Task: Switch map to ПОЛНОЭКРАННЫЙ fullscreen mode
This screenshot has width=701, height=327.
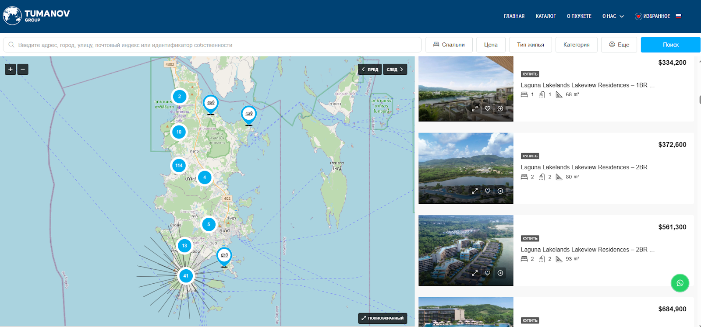Action: click(382, 318)
